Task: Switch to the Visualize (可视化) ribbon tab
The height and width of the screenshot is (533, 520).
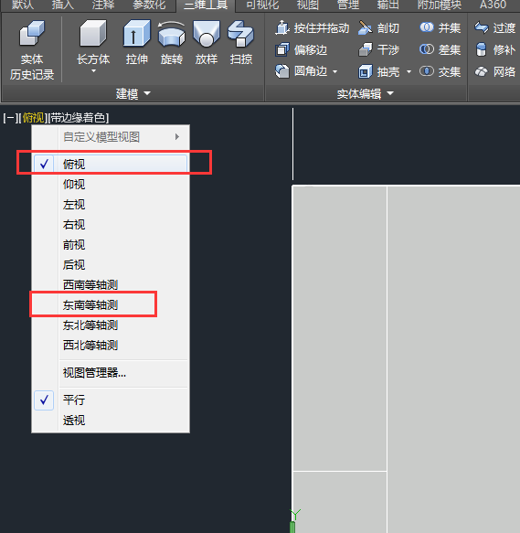Action: pyautogui.click(x=262, y=5)
